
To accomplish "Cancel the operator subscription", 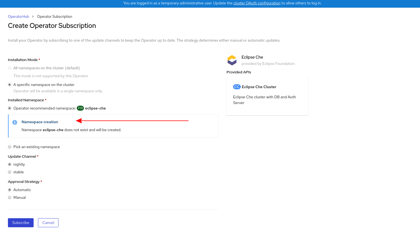I will tap(48, 223).
